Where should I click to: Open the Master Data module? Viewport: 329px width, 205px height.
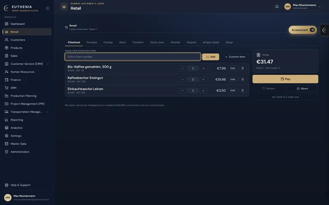[27, 144]
